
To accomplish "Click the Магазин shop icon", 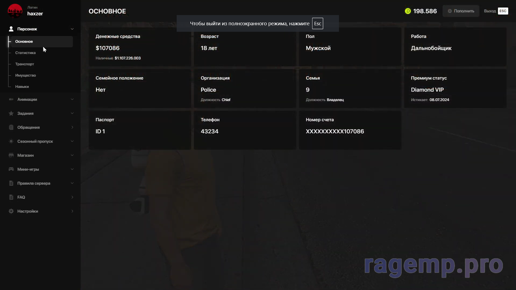I will (11, 155).
